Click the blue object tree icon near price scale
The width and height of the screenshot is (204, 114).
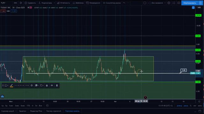[193, 8]
